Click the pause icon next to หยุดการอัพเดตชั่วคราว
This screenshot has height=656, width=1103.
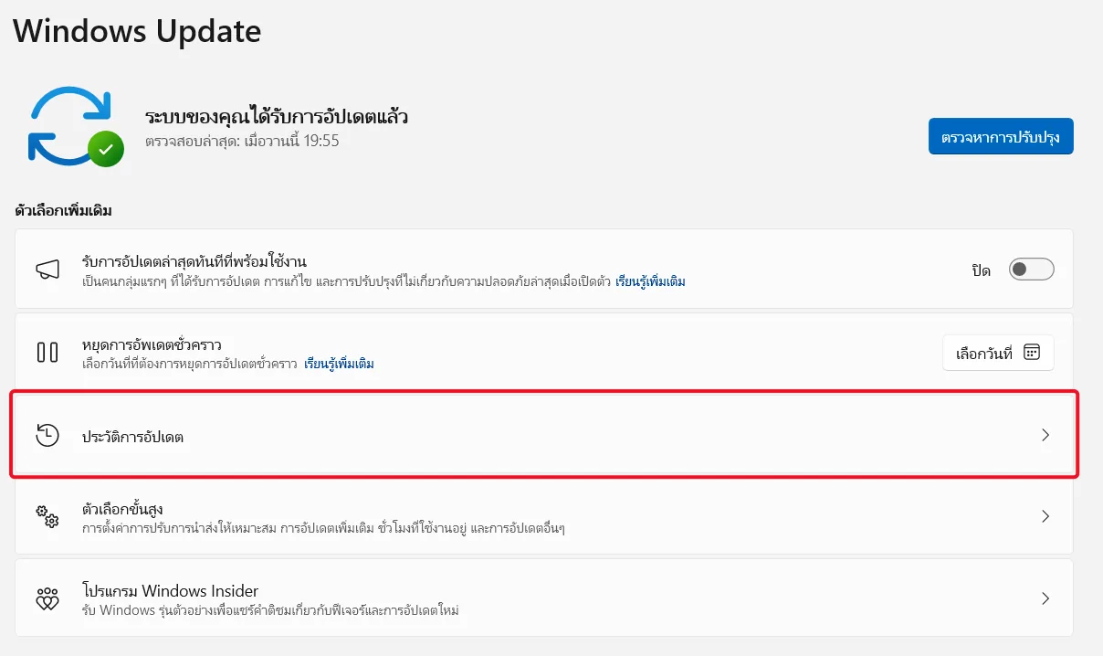(47, 352)
